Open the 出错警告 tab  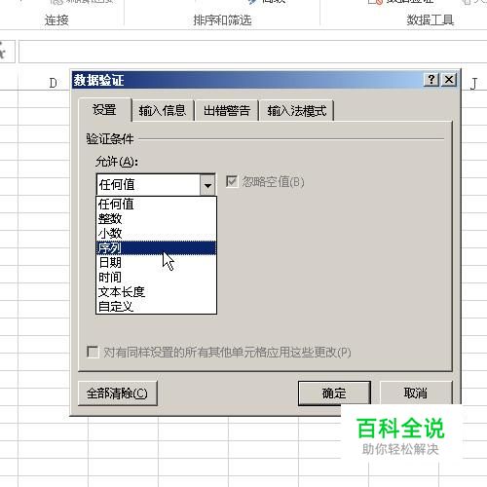pyautogui.click(x=227, y=111)
